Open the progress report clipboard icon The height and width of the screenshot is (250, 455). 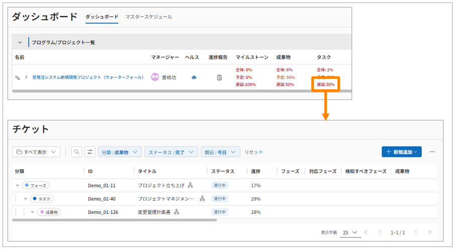coord(219,77)
